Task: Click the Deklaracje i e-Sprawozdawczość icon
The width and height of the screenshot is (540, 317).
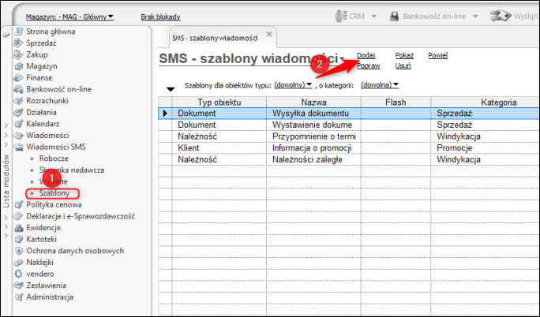Action: pyautogui.click(x=18, y=216)
